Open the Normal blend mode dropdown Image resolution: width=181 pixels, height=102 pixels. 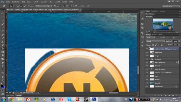click(156, 41)
